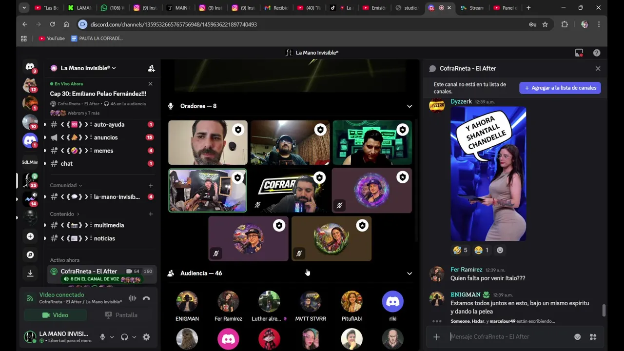
Task: Open the apps icon in the message box
Action: 593,337
